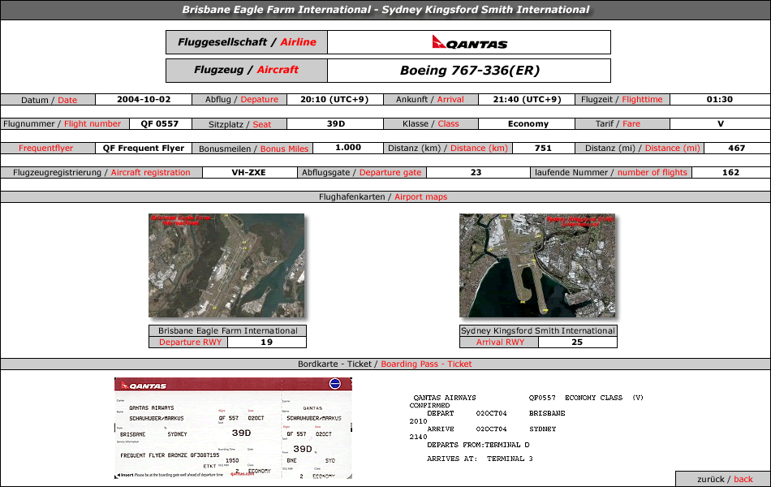Click flight number QF 0557

point(160,124)
